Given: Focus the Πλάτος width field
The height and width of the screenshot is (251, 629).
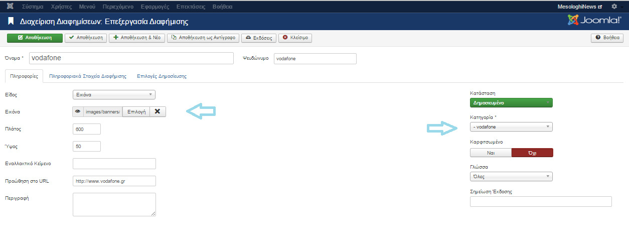Looking at the screenshot, I should pyautogui.click(x=87, y=129).
